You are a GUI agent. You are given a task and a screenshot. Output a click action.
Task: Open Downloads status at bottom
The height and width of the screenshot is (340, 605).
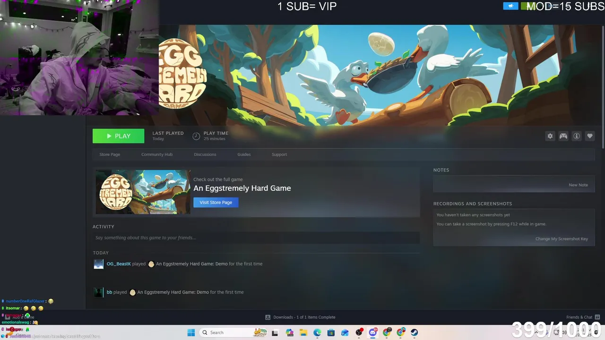[301, 317]
